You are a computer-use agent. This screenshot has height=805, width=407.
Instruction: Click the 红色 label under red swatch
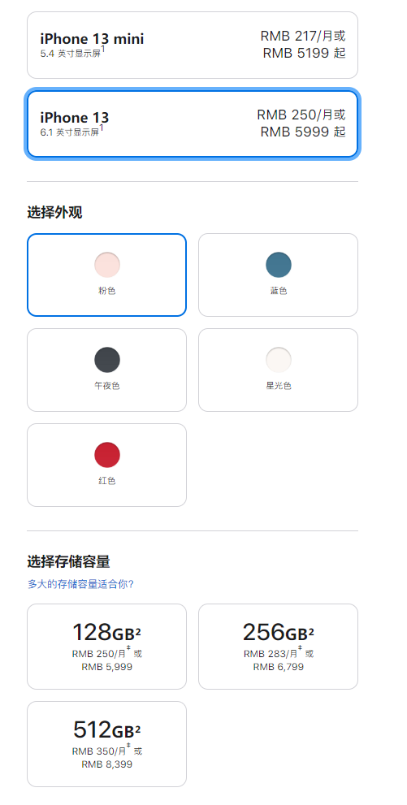pyautogui.click(x=107, y=481)
